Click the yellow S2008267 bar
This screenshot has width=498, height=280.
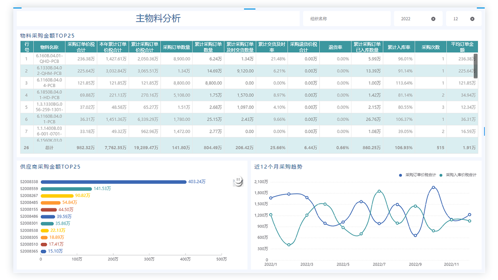pos(57,195)
